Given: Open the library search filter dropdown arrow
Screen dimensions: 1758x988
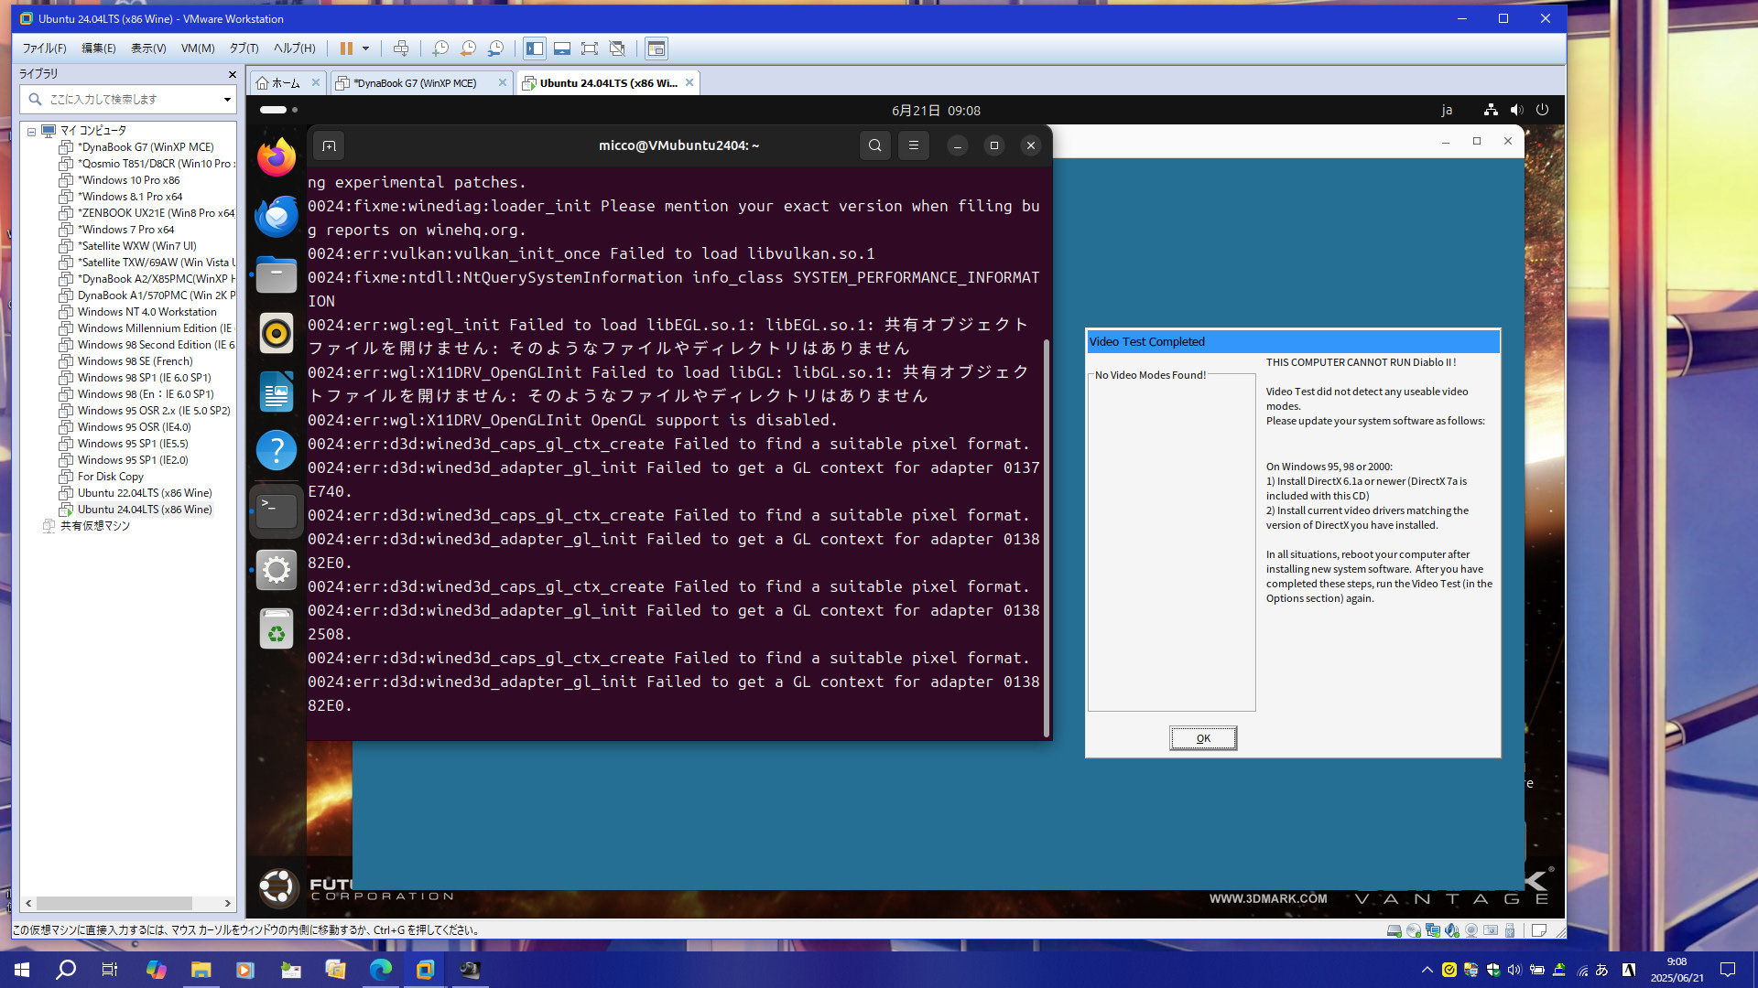Looking at the screenshot, I should [x=227, y=99].
